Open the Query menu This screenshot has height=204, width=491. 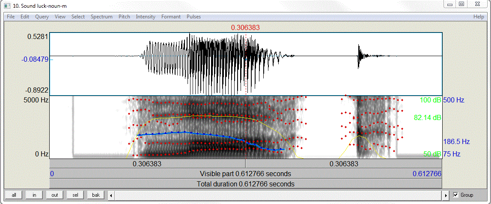(x=42, y=17)
